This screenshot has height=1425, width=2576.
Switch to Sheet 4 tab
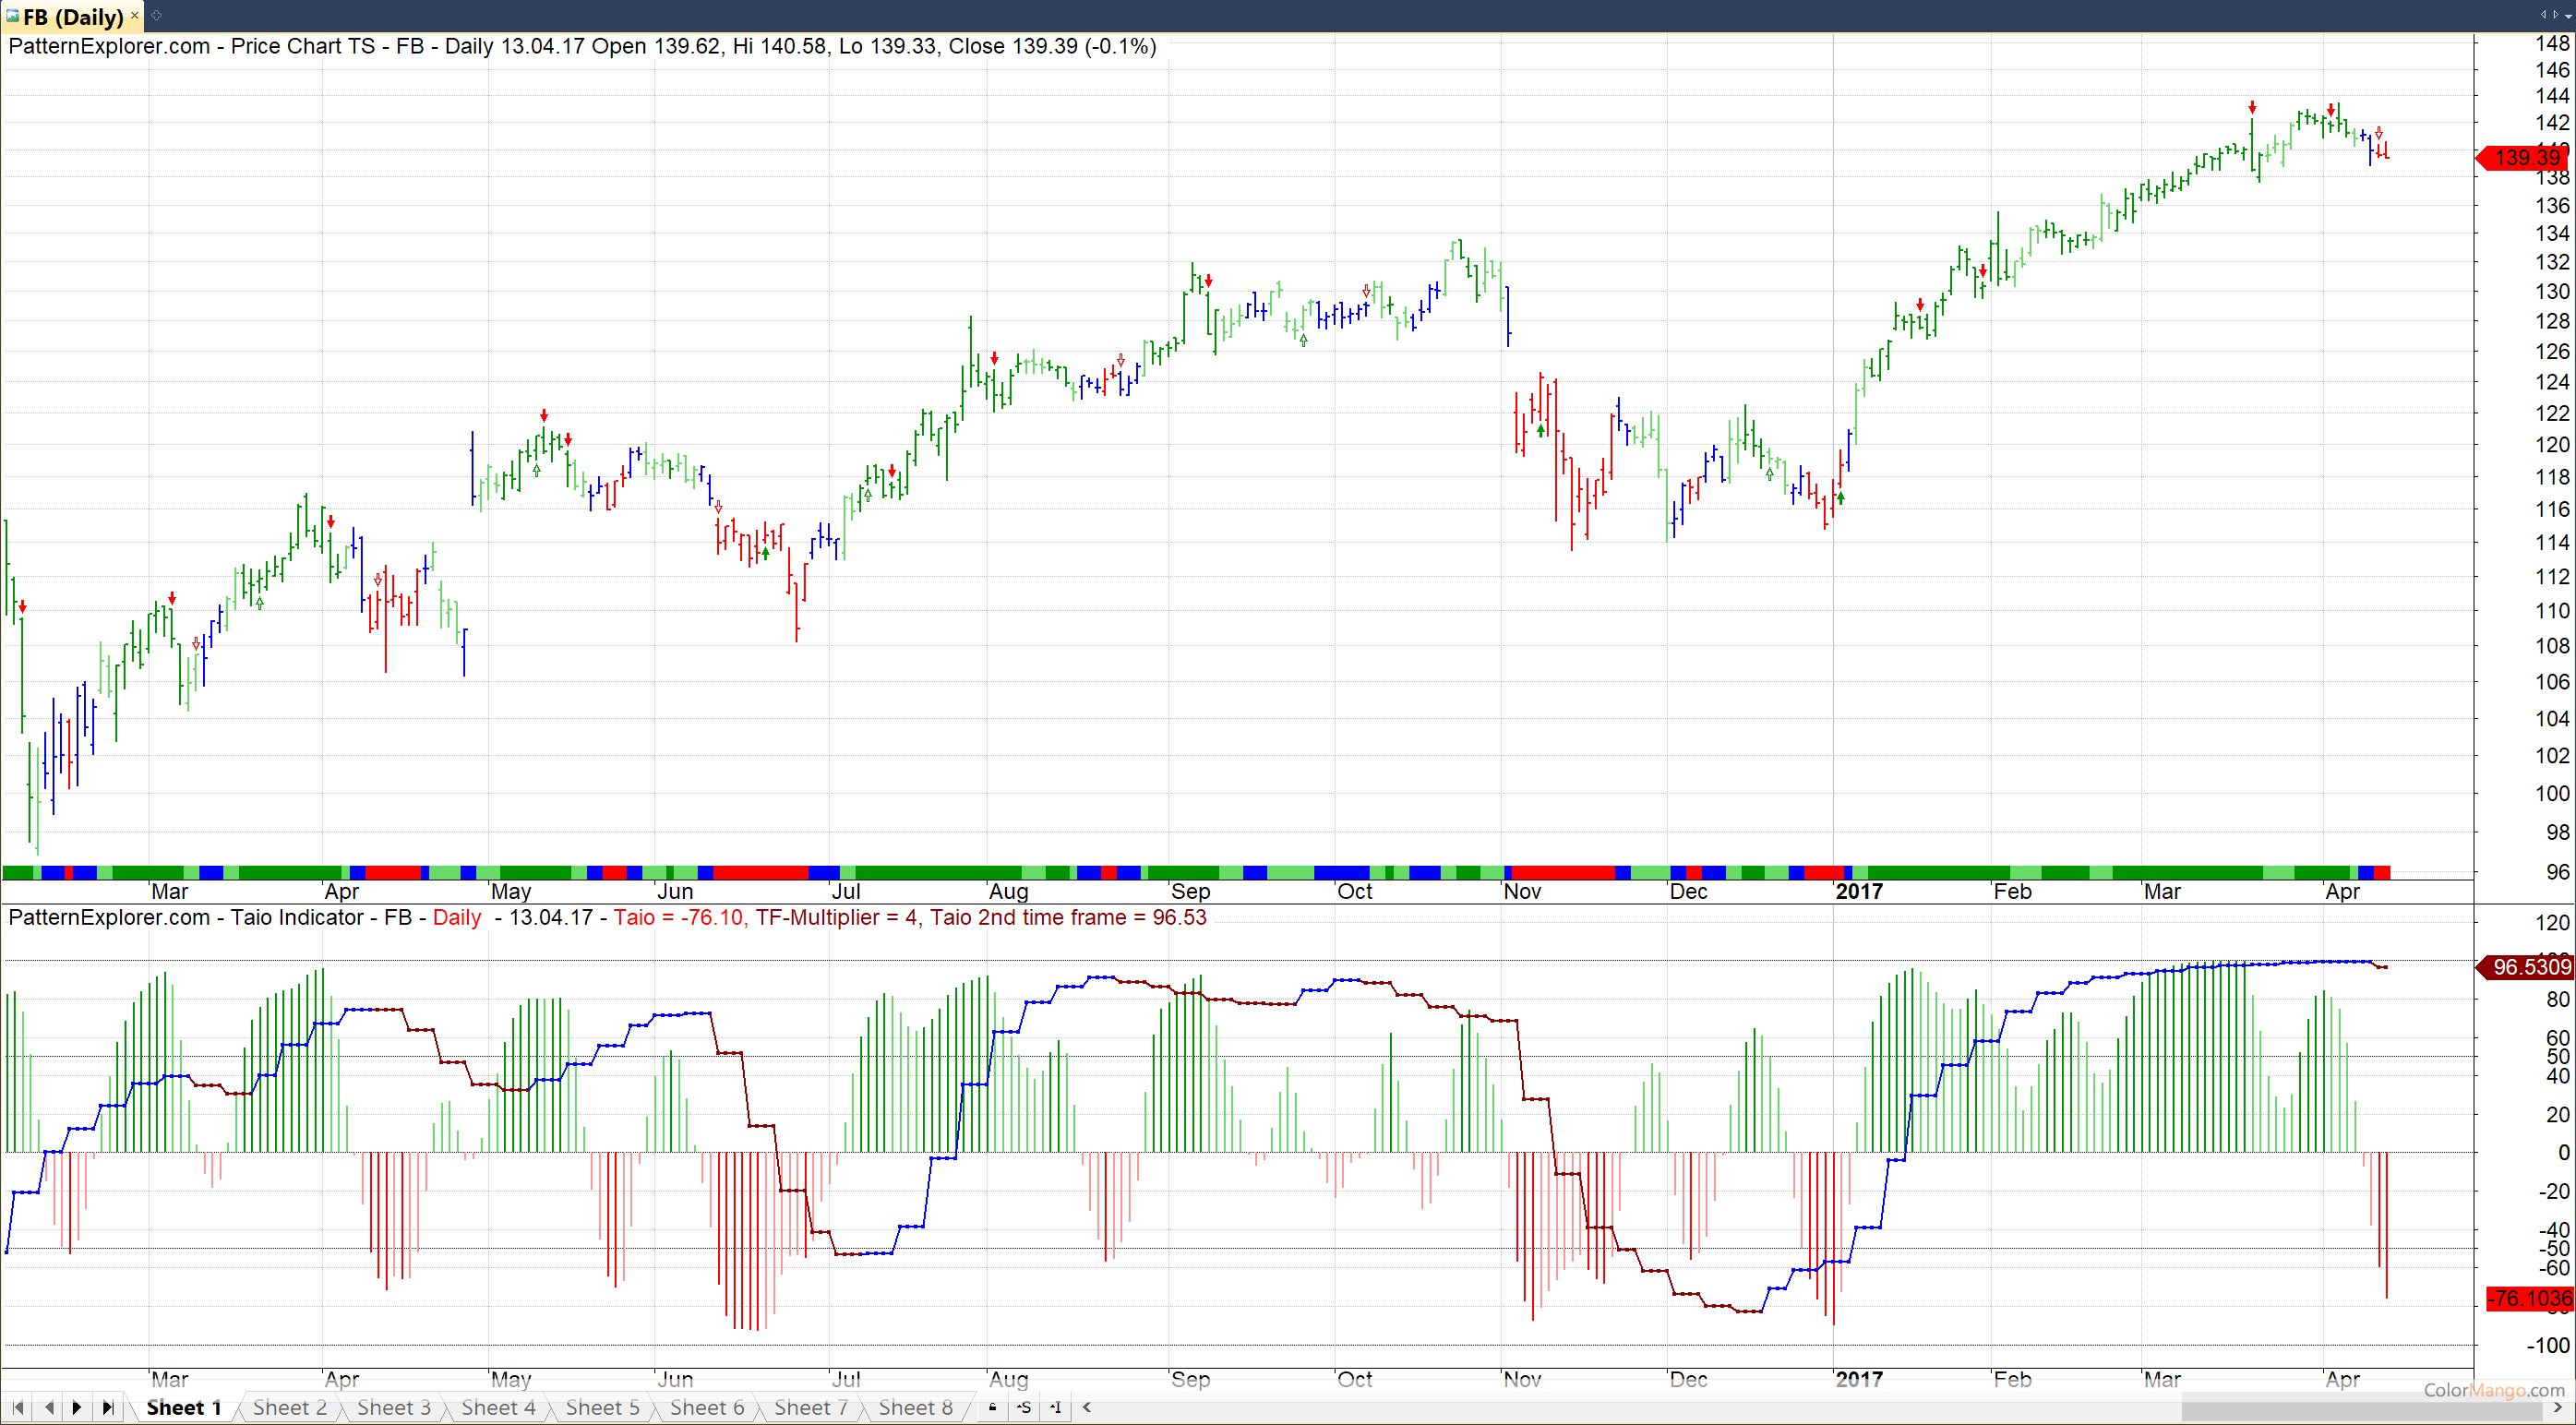coord(498,1408)
